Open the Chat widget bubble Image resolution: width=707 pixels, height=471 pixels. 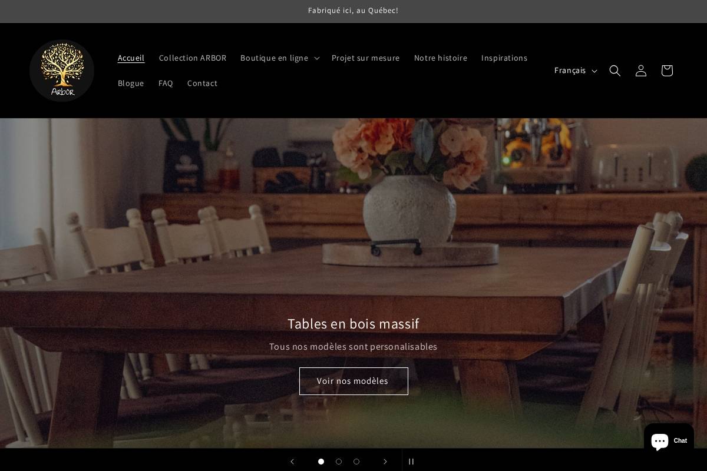(669, 442)
